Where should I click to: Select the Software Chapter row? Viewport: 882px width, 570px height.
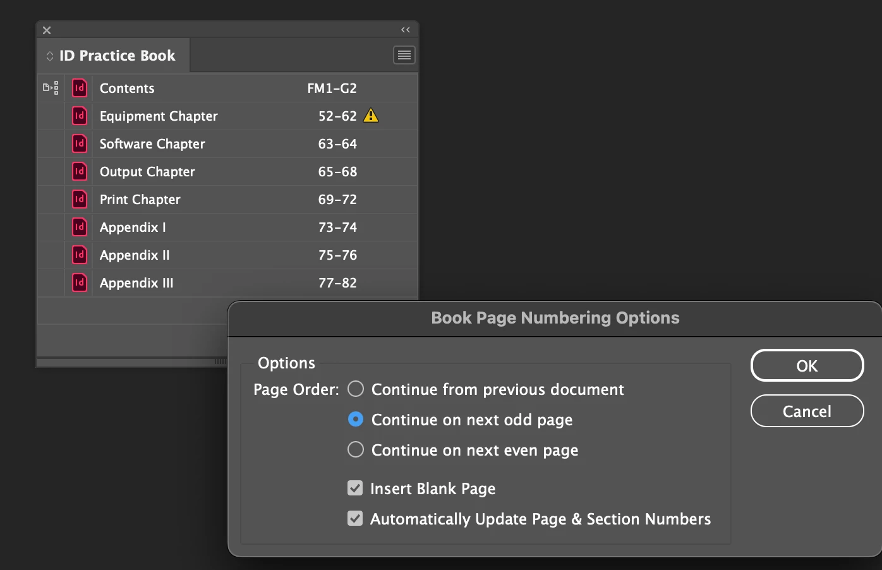227,143
